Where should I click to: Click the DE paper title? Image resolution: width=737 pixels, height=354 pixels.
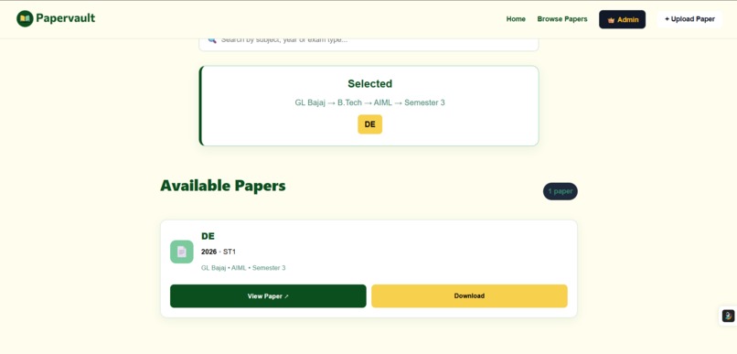[208, 236]
